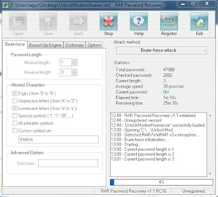Decrease Maximal length with down arrow
This screenshot has width=218, height=197.
(75, 74)
